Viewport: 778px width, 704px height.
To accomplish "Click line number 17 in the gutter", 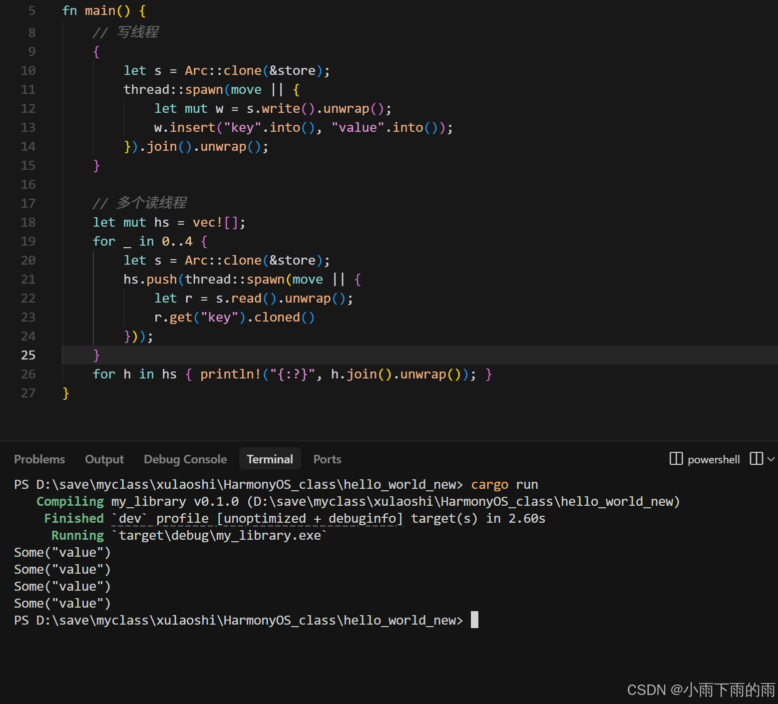I will click(28, 203).
